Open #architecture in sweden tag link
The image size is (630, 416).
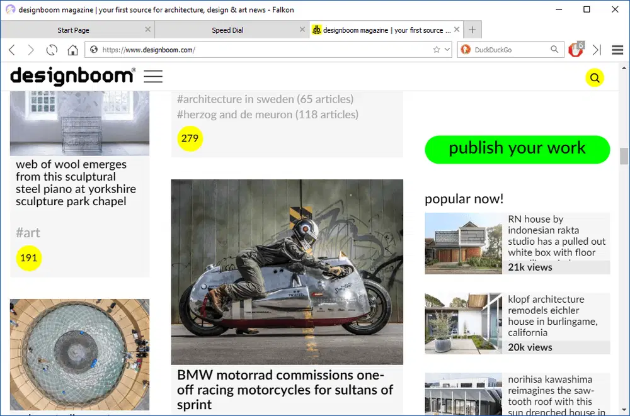[x=265, y=99]
